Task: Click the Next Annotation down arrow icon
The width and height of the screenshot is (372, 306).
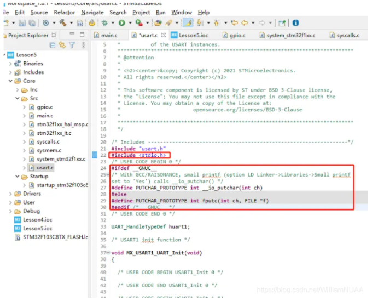Action: tap(200, 23)
